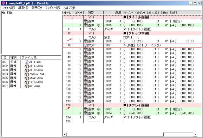Screen dimensions: 203x138
Task: Click the sound icon of clip.mp3
Action: pyautogui.click(x=27, y=62)
